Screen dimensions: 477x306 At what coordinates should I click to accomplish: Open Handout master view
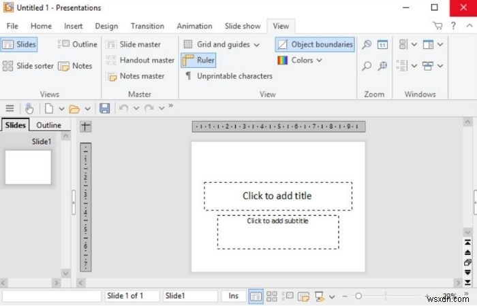click(x=140, y=61)
